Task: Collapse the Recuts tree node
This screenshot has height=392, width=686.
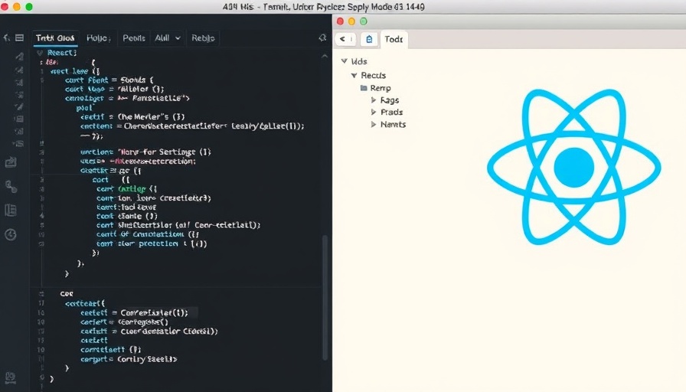Action: click(x=354, y=75)
